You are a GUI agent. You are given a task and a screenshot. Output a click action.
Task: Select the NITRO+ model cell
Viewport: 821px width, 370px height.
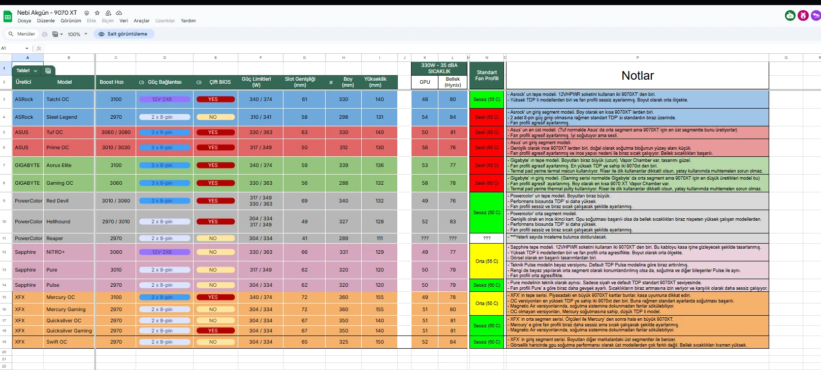coord(69,252)
